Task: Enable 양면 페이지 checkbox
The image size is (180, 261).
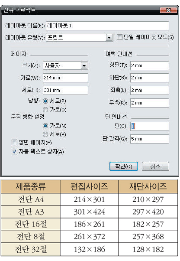Action: click(14, 143)
